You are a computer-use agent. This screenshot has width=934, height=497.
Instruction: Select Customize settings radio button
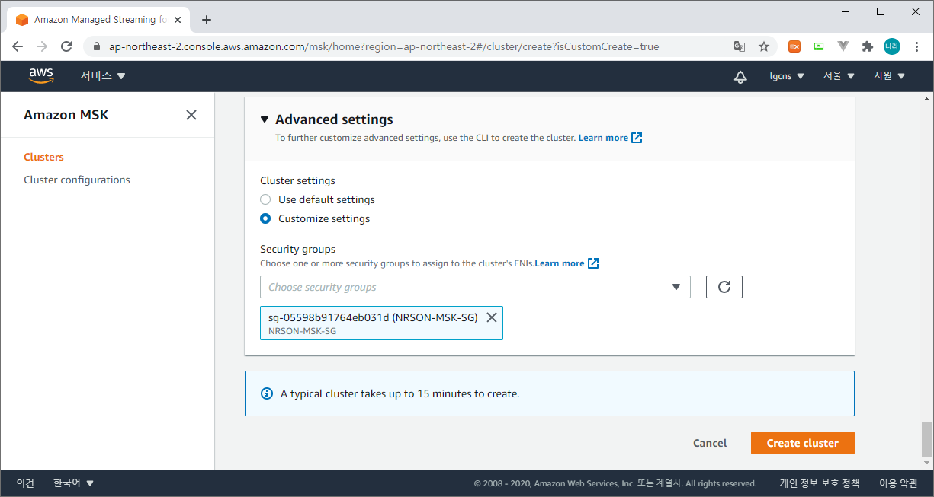(x=265, y=218)
